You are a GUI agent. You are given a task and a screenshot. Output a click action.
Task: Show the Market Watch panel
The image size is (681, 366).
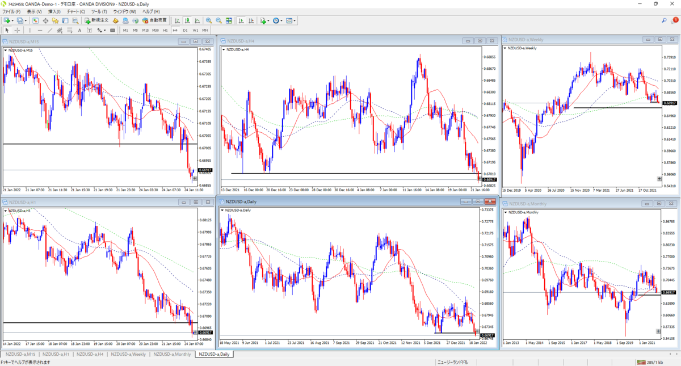coord(35,20)
